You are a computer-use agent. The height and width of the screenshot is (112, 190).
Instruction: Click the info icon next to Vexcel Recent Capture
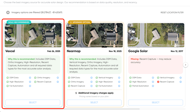[x=58, y=82]
